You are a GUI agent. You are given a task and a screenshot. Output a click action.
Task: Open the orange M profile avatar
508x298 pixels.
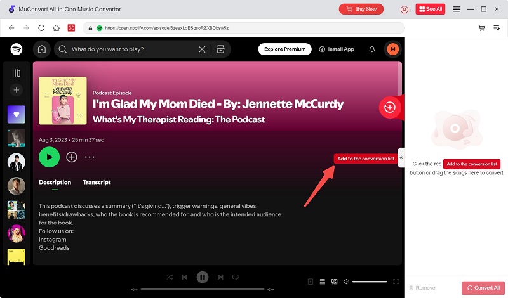(x=393, y=49)
